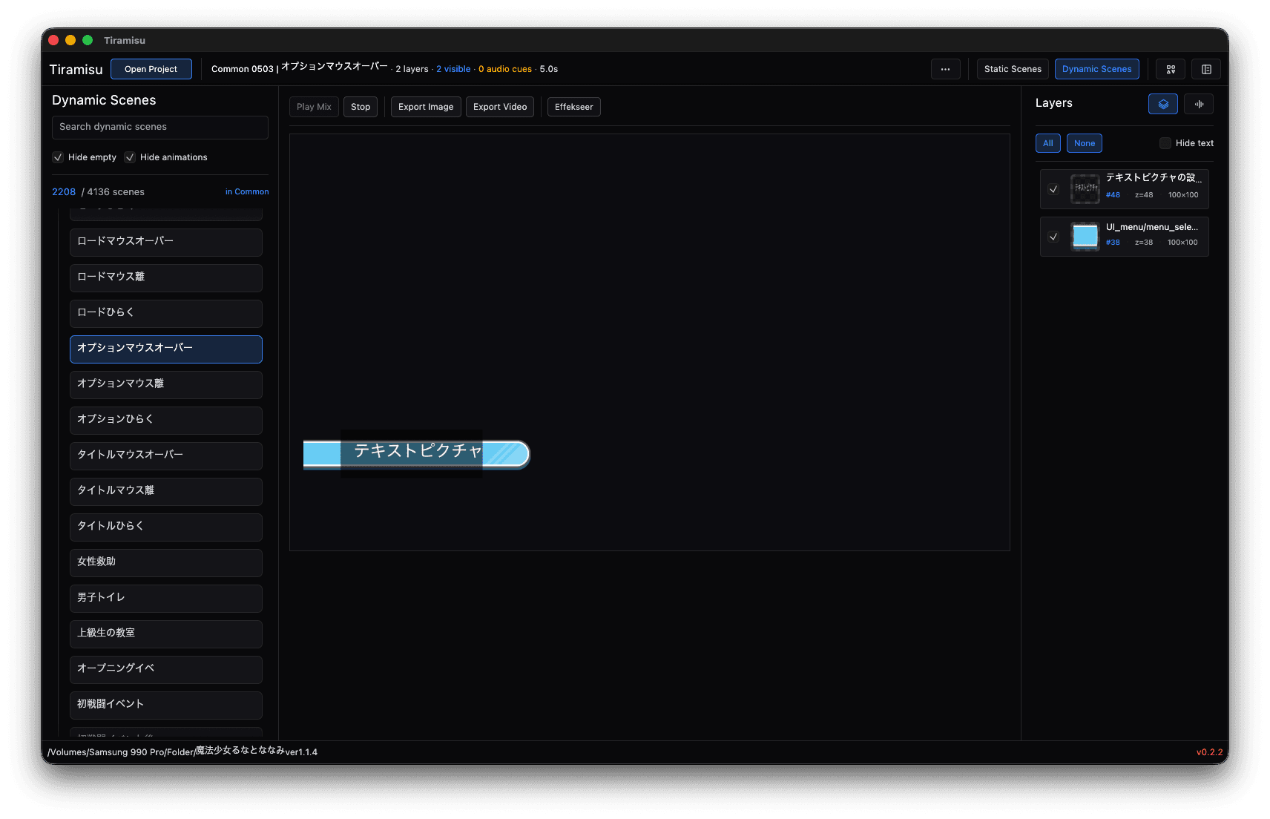The width and height of the screenshot is (1270, 819).
Task: Select scene 女性救助
Action: tap(166, 563)
